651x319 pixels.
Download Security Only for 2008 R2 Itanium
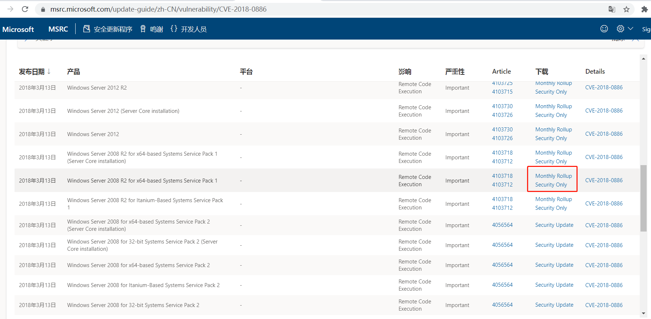551,208
